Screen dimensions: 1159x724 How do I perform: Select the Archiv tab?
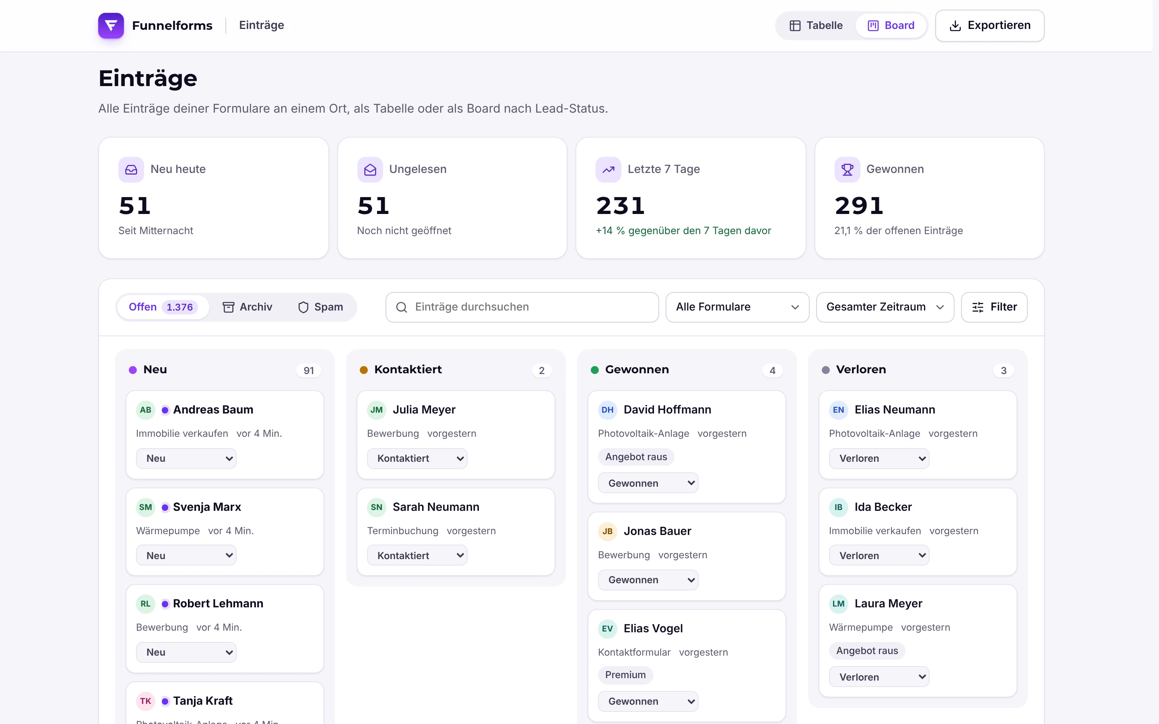[x=247, y=307]
